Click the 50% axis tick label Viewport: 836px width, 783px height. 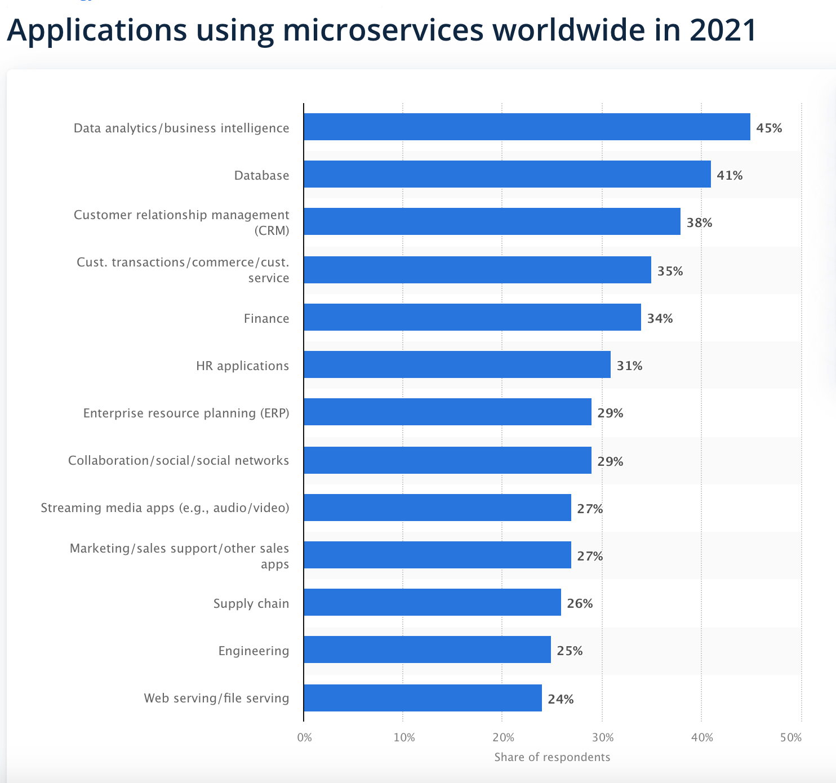point(791,736)
